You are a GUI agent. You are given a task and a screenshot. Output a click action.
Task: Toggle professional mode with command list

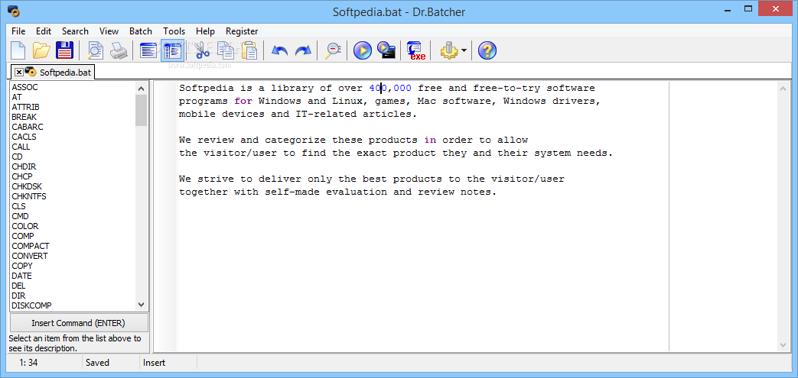coord(172,50)
